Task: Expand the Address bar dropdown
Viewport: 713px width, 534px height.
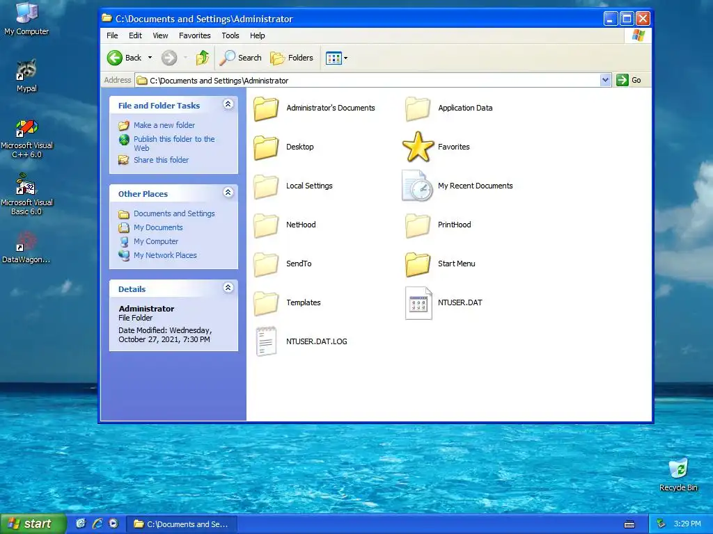Action: pos(605,80)
